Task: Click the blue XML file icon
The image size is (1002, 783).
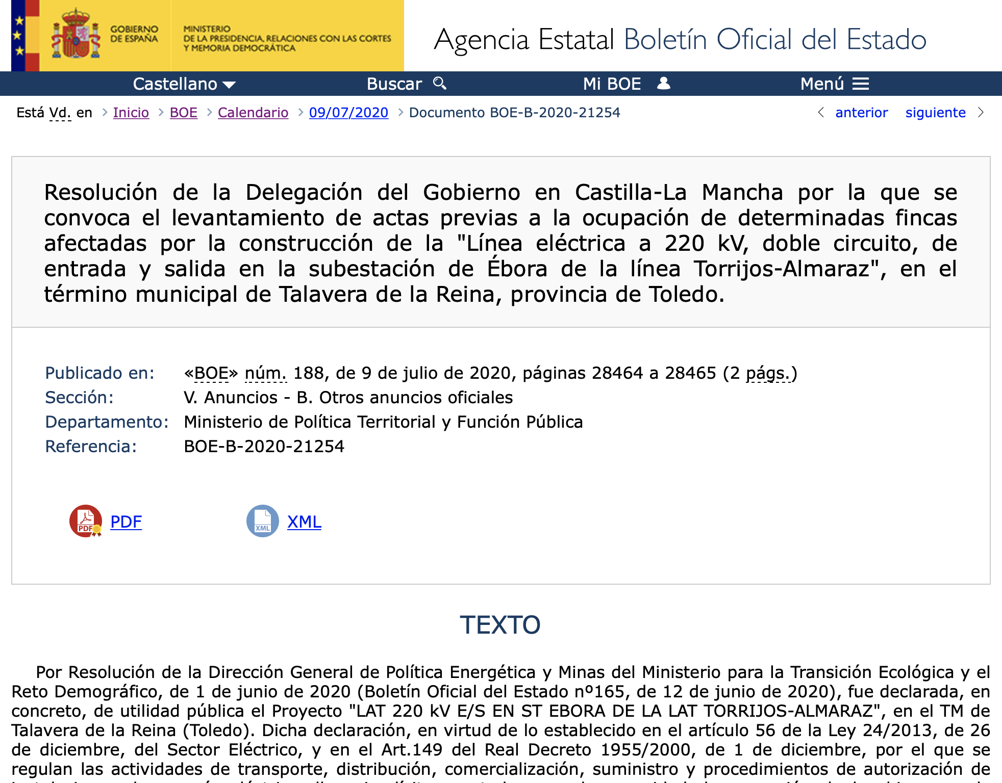Action: coord(263,521)
